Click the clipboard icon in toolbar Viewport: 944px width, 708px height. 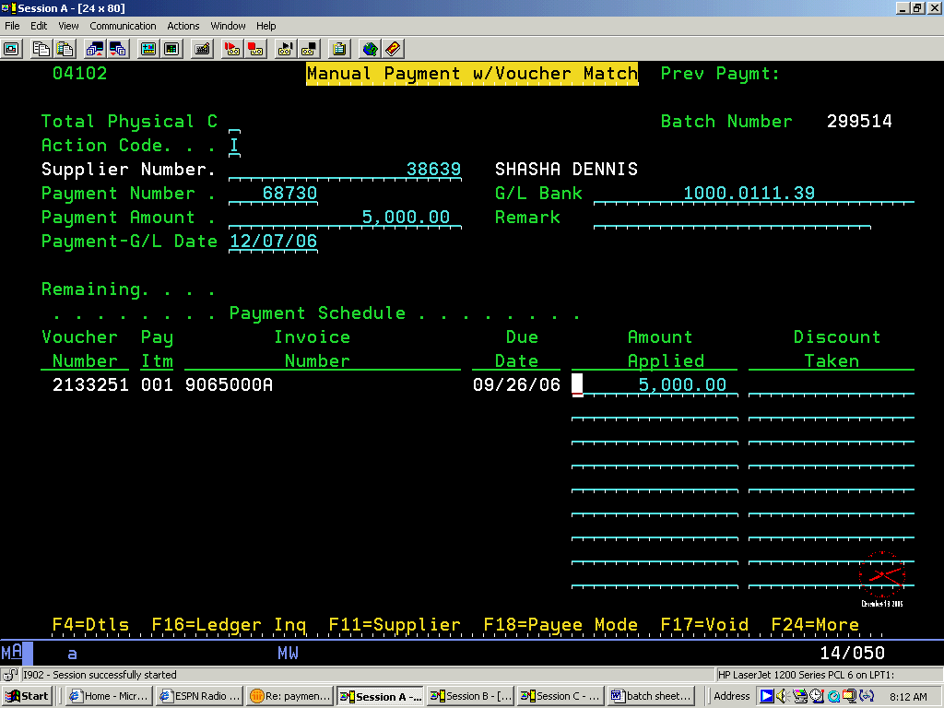pyautogui.click(x=339, y=49)
